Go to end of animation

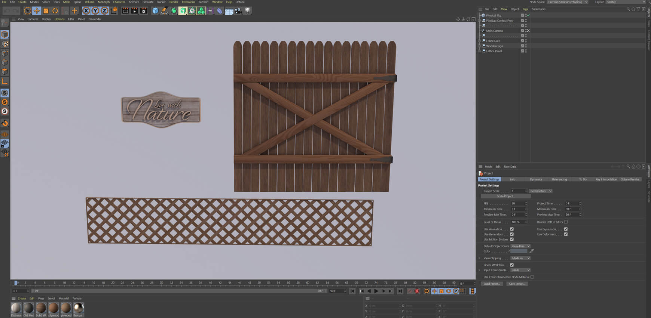click(x=400, y=291)
